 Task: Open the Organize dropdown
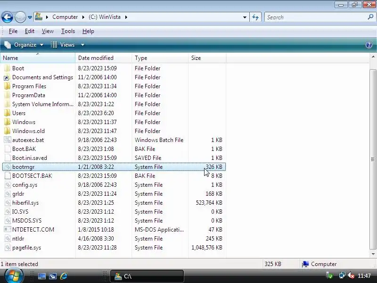(x=24, y=45)
